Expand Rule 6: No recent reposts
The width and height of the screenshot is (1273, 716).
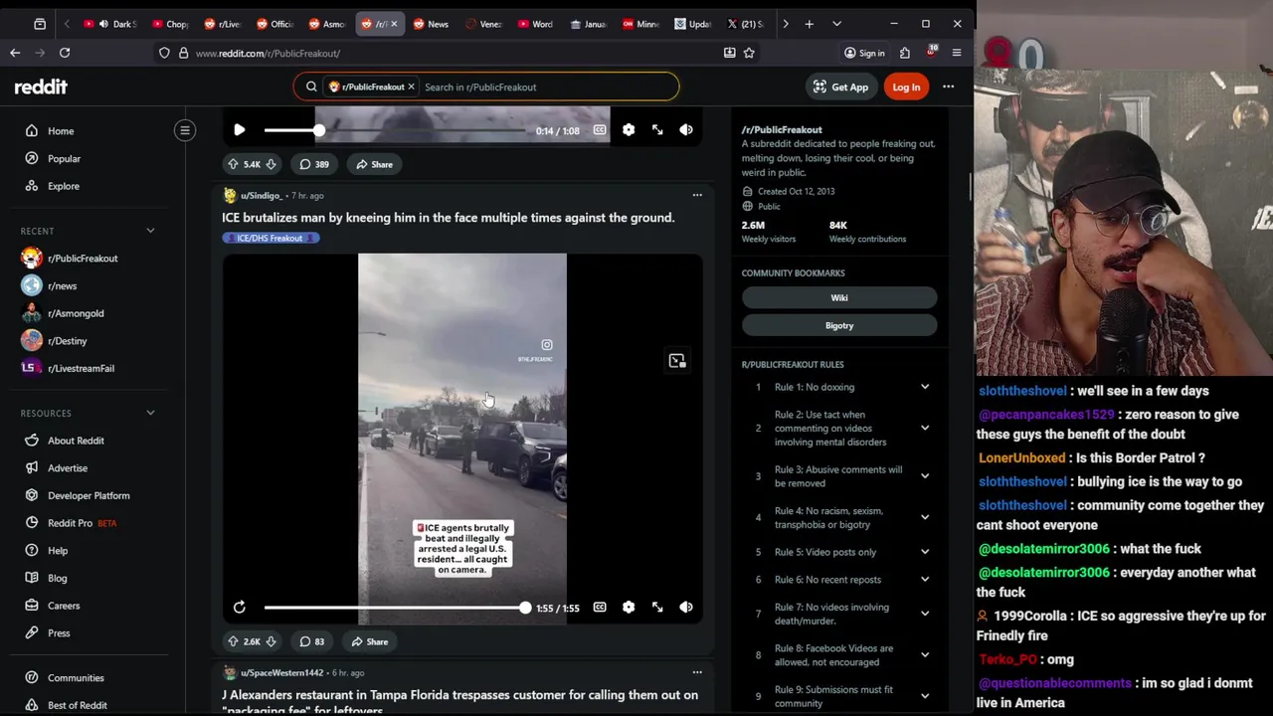[x=925, y=580]
